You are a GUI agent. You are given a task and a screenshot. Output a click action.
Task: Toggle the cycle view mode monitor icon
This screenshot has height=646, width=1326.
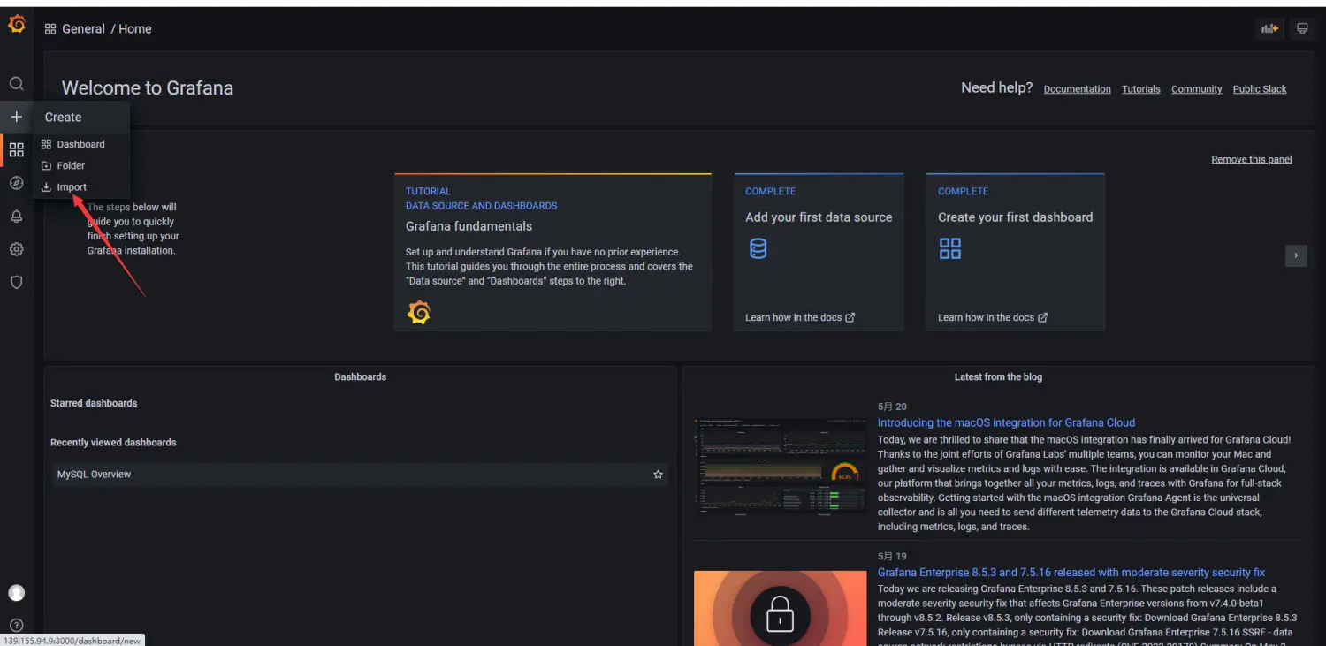coord(1302,29)
